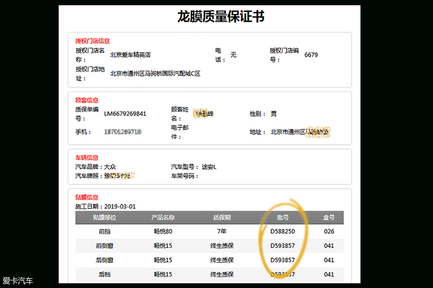Click the 批号 column header

pyautogui.click(x=283, y=218)
